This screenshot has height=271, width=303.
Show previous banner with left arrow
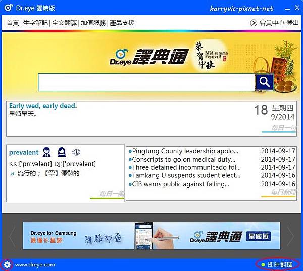pyautogui.click(x=12, y=236)
